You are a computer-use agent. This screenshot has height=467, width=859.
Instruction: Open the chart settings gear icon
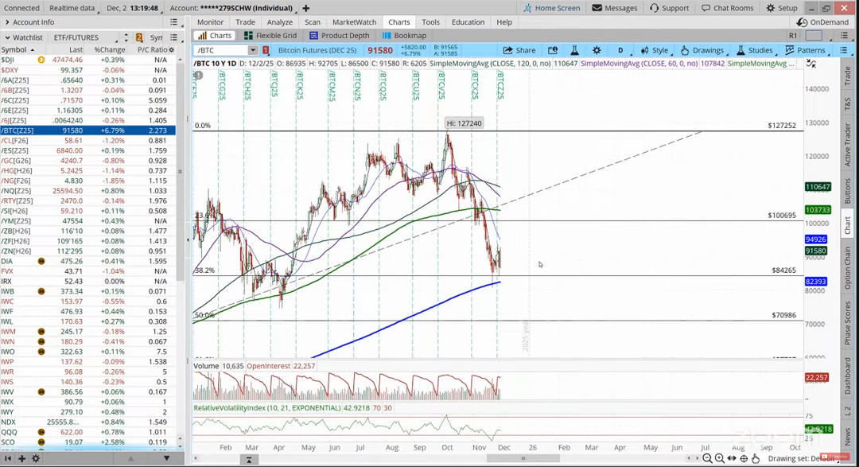(x=597, y=50)
